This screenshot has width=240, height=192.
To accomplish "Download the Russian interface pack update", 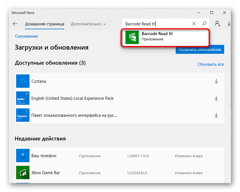I will tap(216, 115).
